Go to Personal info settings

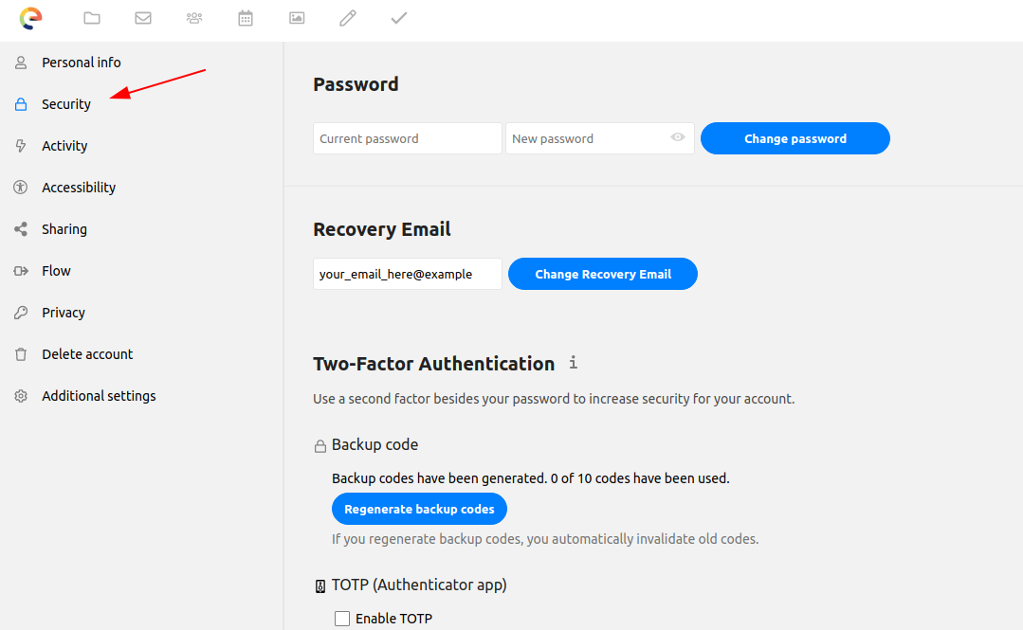(81, 63)
